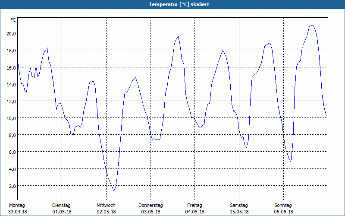Click the date 05.05.18

239,212
